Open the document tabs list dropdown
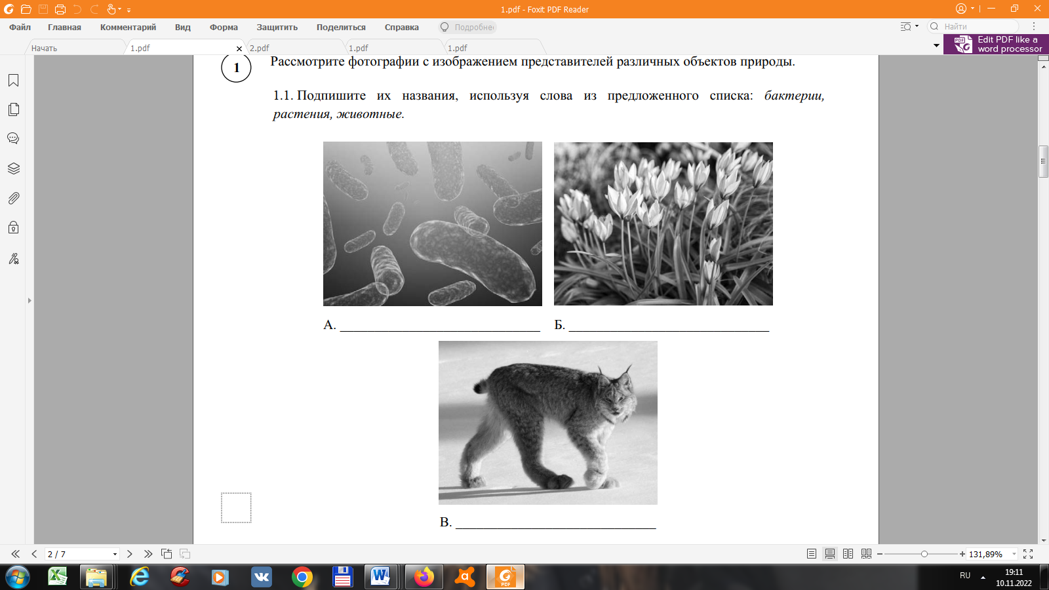 click(936, 46)
